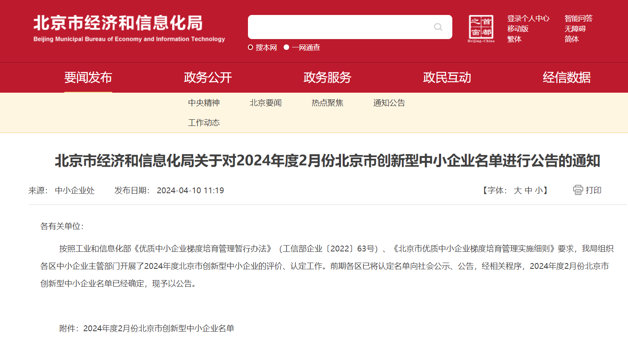This screenshot has width=628, height=342.
Task: Select the 搜本网 search radio button
Action: pos(250,47)
